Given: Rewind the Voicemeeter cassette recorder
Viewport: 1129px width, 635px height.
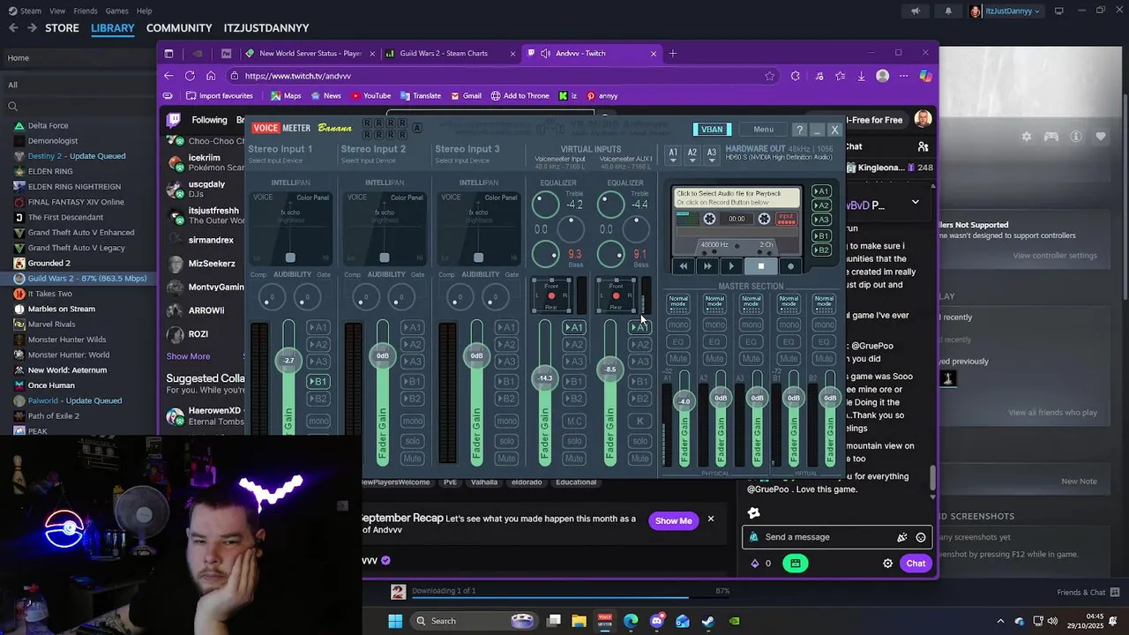Looking at the screenshot, I should point(684,265).
